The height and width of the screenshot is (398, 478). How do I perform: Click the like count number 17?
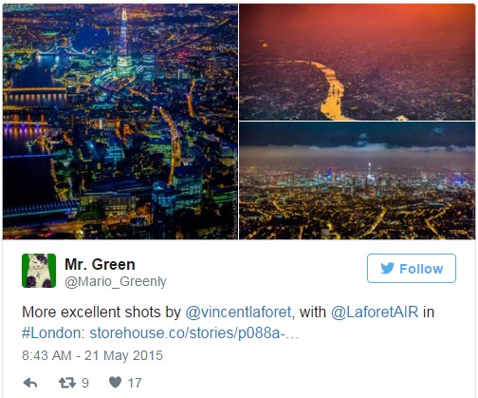pos(135,383)
